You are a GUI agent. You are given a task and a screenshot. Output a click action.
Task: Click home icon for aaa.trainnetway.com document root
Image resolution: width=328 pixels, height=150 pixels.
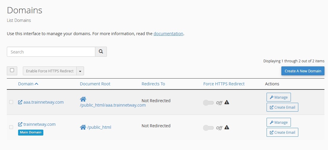click(x=83, y=99)
